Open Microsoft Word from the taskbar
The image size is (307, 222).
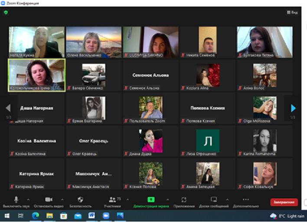91,215
